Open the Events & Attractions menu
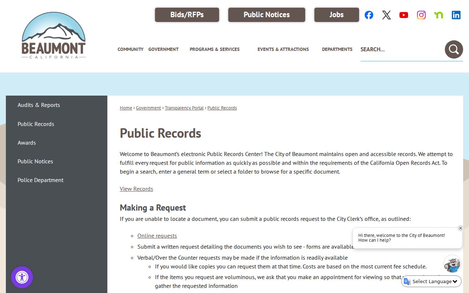Screen dimensions: 469x293 (283, 49)
